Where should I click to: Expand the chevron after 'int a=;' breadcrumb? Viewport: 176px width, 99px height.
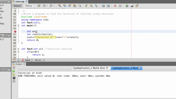(x=44, y=60)
